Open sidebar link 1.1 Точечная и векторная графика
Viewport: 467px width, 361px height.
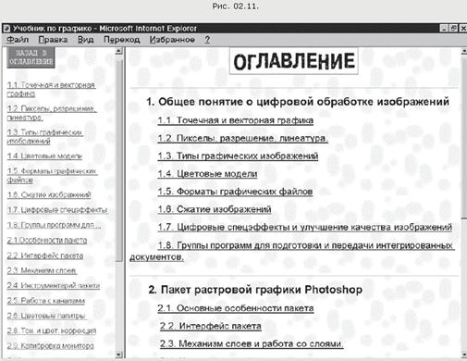click(x=51, y=89)
